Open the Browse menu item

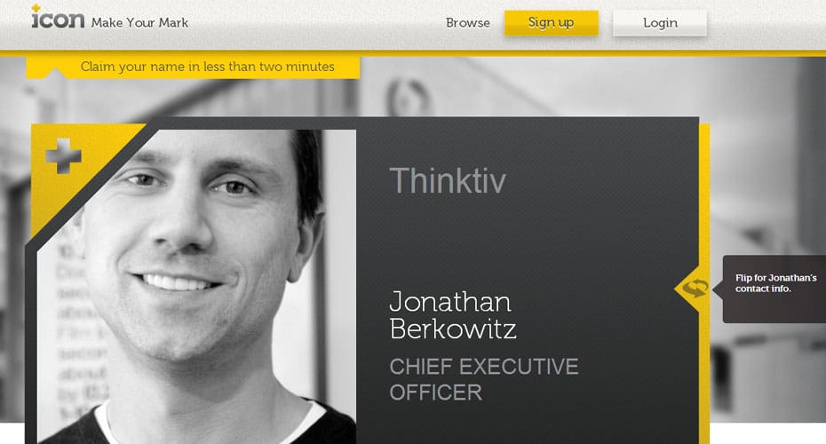tap(468, 23)
